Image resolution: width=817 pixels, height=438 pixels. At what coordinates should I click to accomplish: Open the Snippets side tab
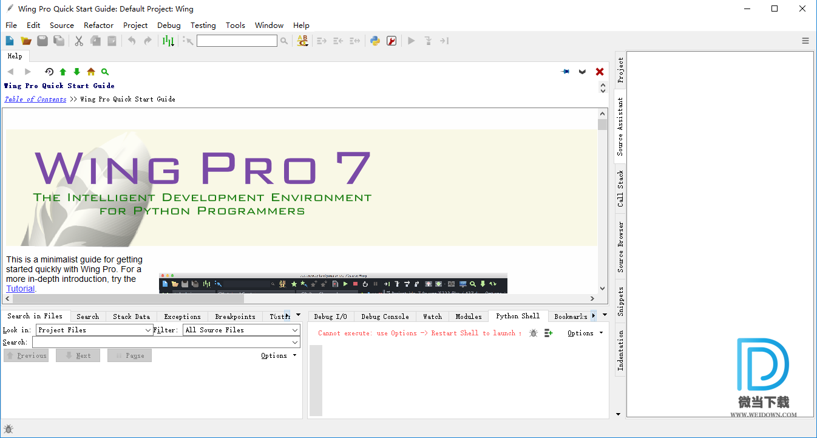point(620,301)
